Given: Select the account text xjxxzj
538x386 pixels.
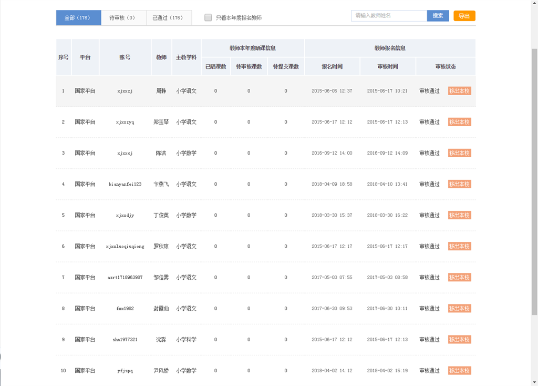Looking at the screenshot, I should [125, 91].
